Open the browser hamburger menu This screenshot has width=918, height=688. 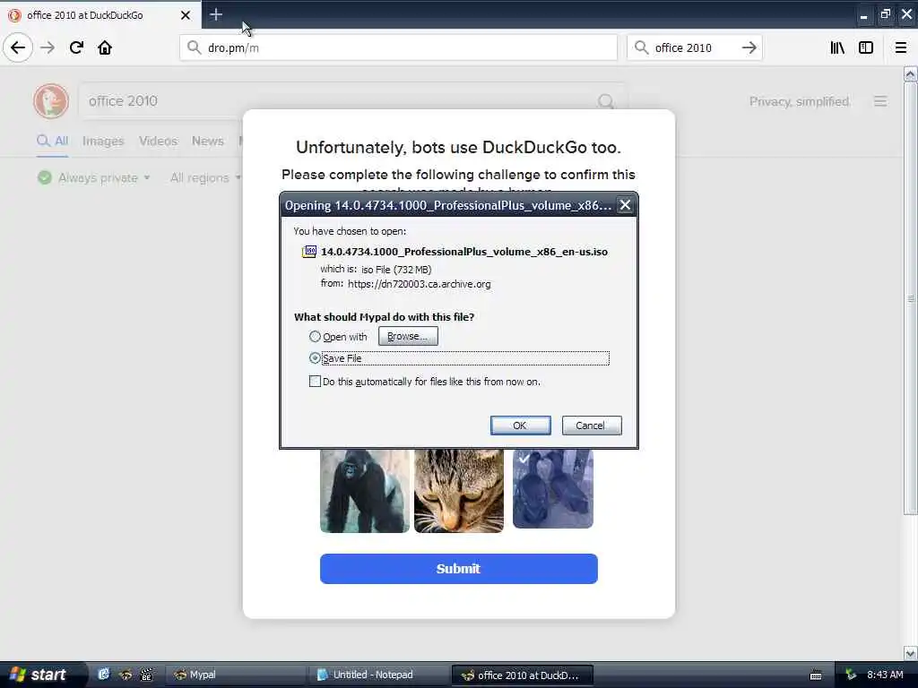coord(900,48)
